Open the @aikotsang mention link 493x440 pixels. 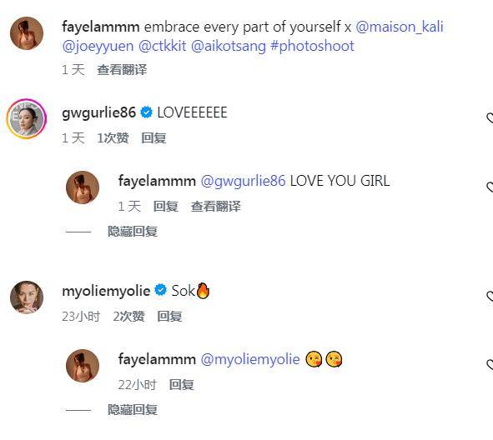click(x=229, y=46)
